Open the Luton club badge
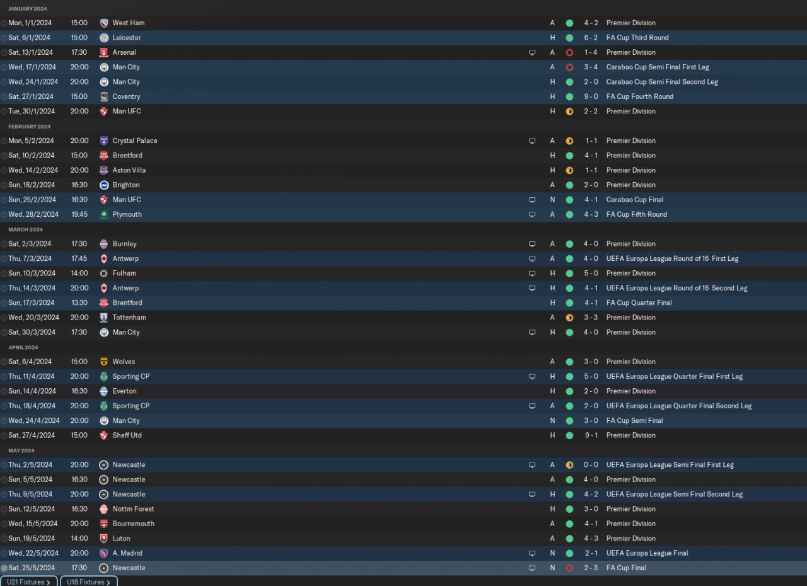This screenshot has height=586, width=807. [104, 539]
